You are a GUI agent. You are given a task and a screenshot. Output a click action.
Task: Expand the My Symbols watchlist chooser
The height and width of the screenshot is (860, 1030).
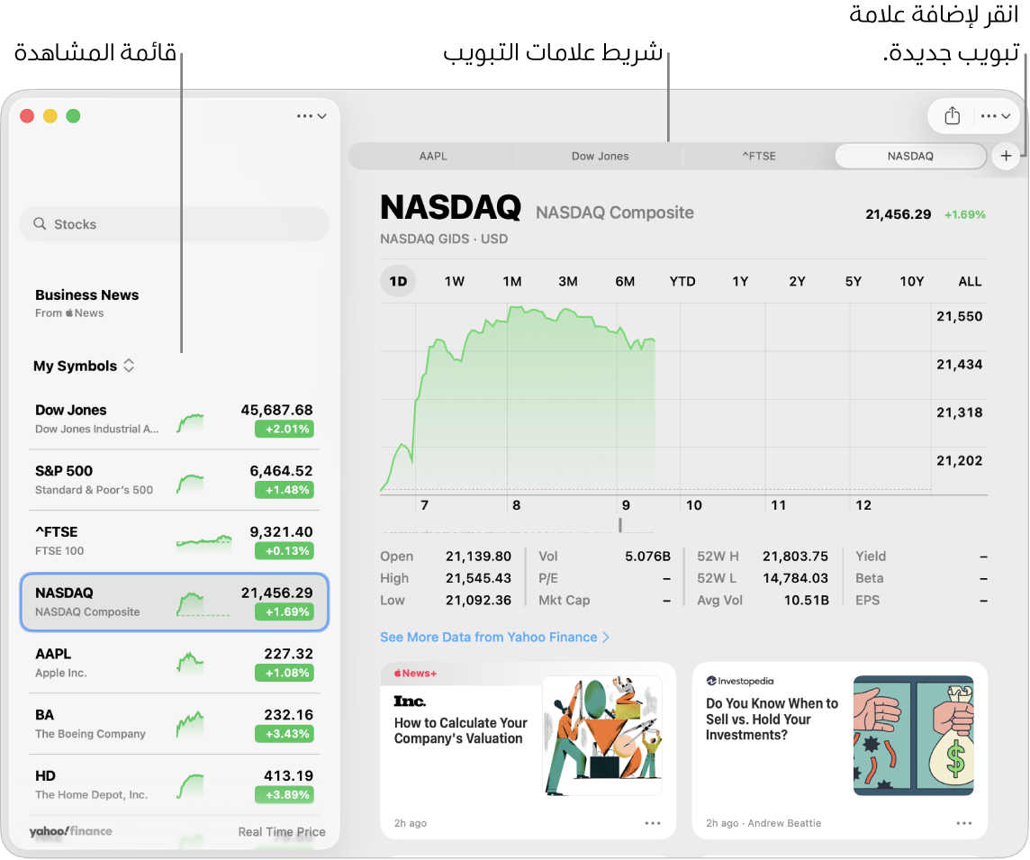[84, 366]
